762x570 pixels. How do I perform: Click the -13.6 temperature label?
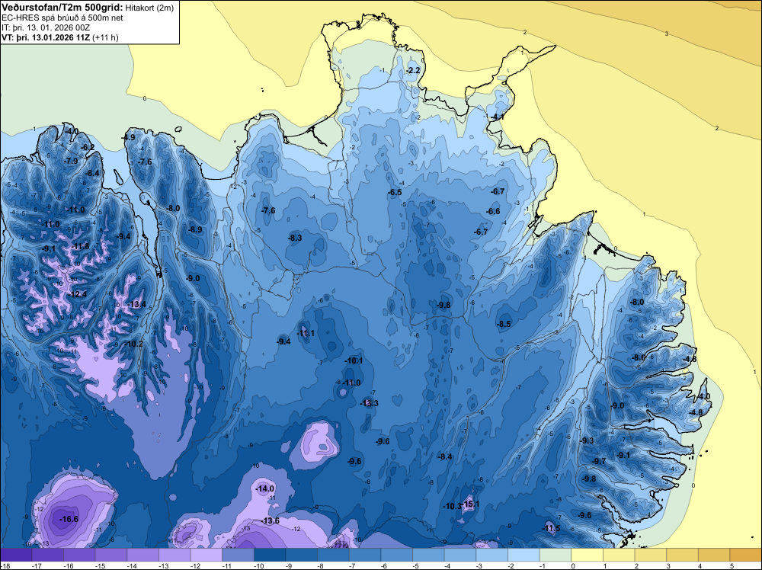pos(271,520)
